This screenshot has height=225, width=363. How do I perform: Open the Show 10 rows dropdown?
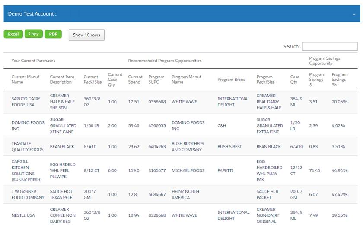tap(86, 35)
